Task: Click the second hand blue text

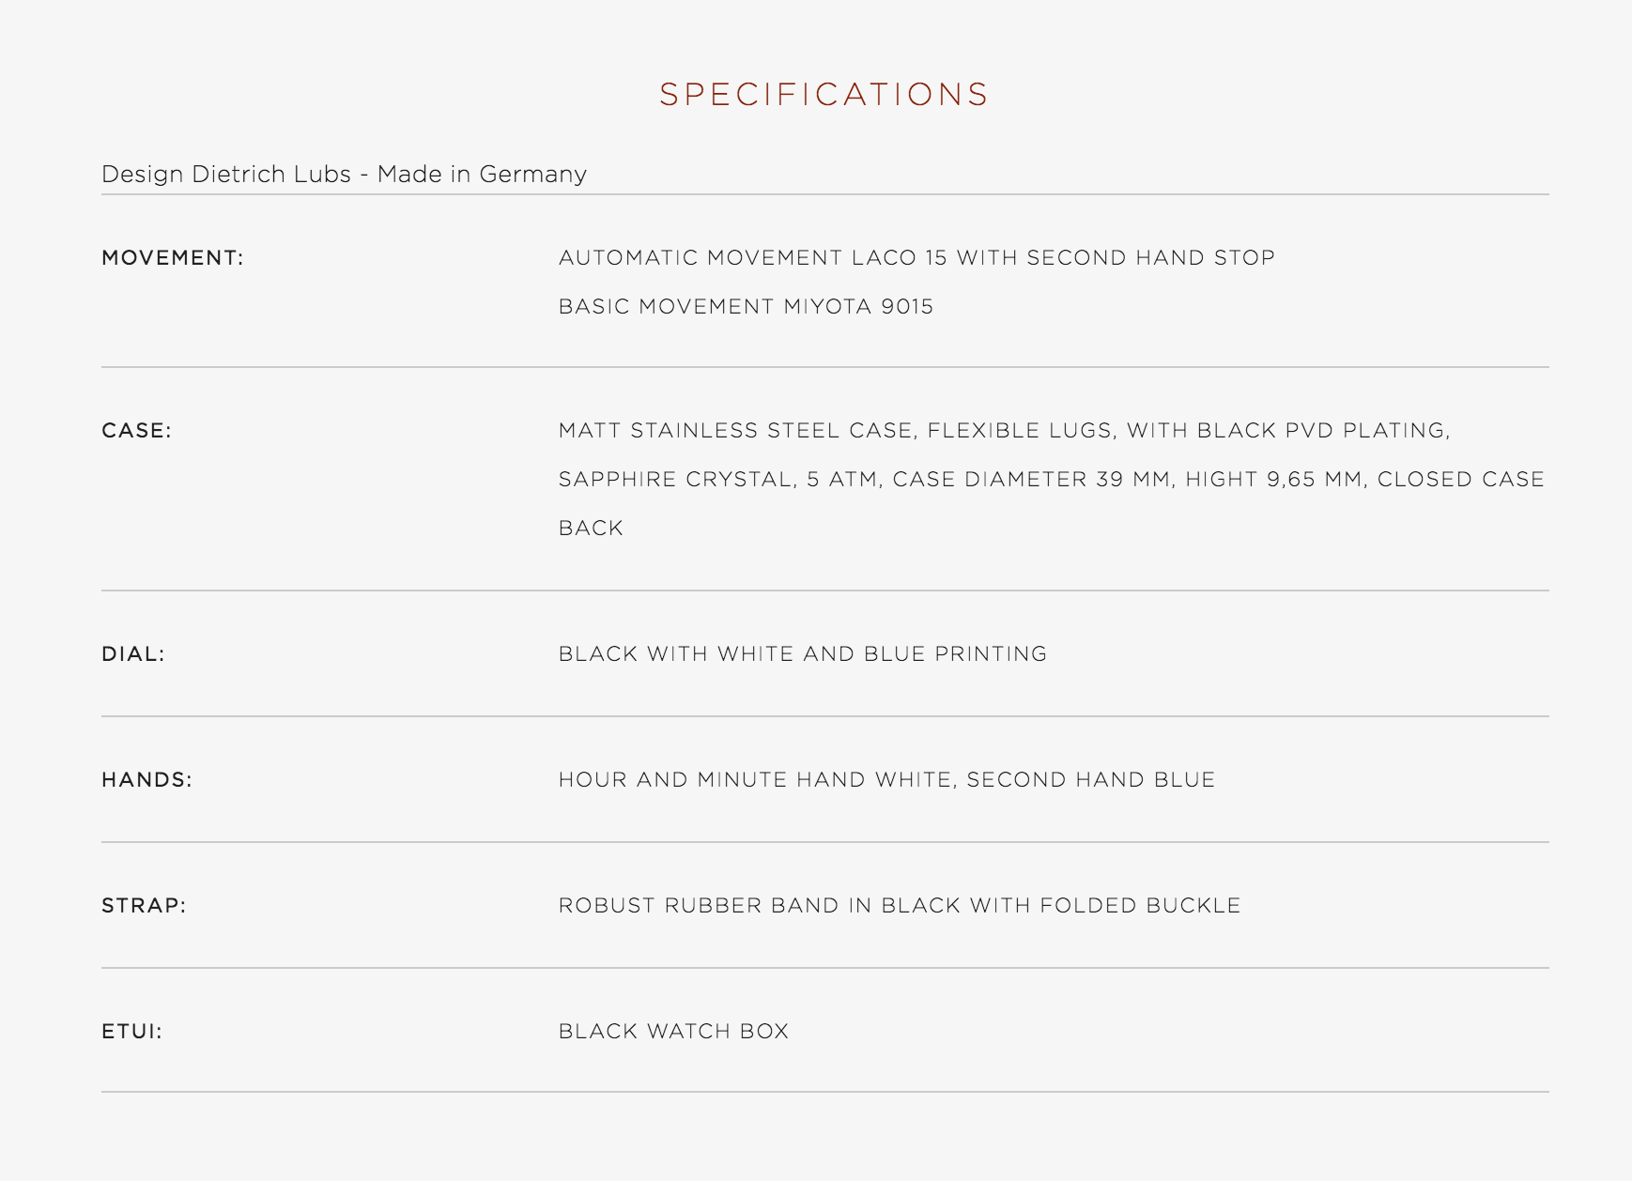Action: pos(1090,779)
